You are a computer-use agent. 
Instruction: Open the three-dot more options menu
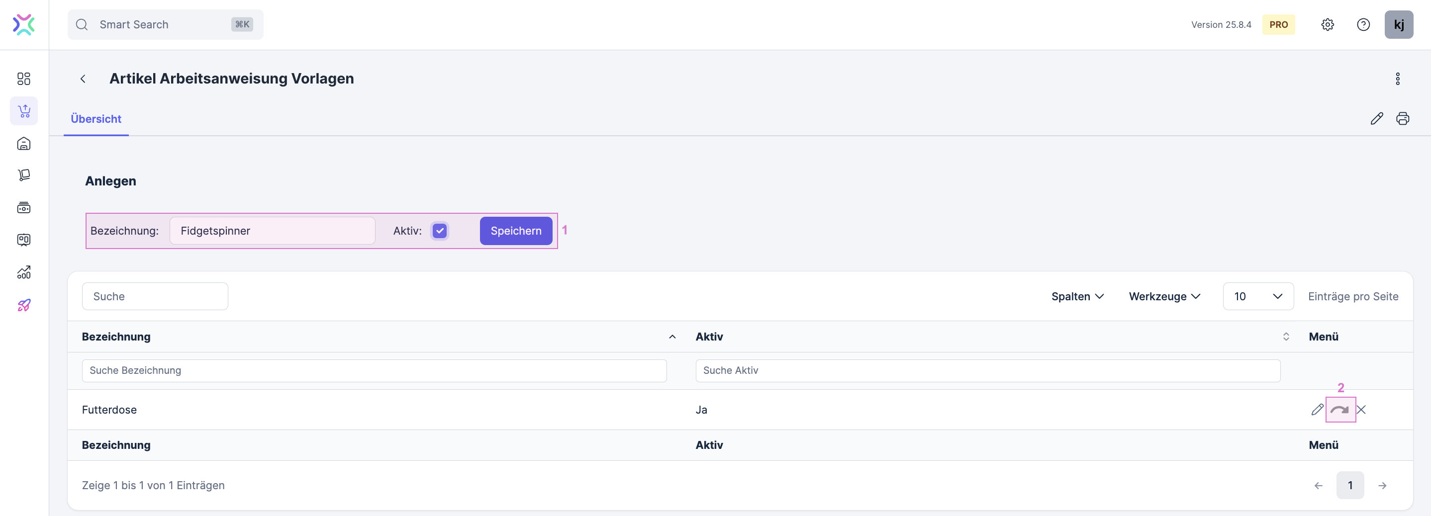click(1397, 79)
